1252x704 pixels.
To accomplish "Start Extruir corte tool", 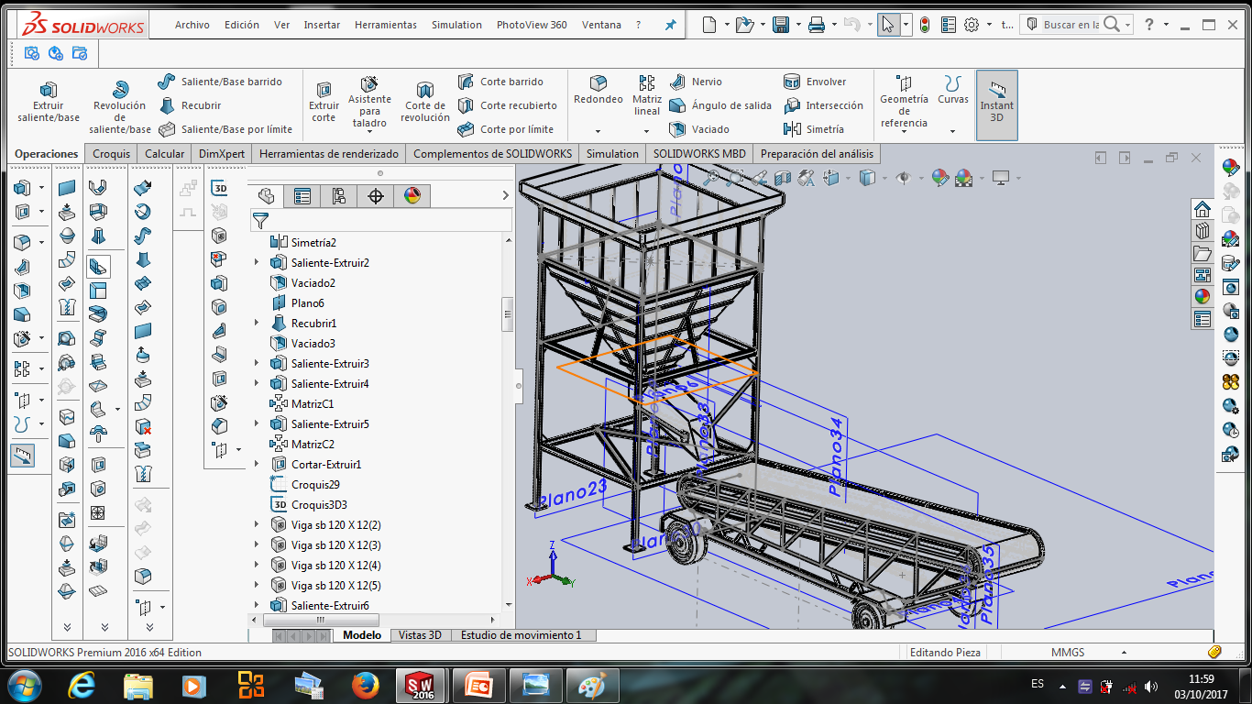I will click(x=324, y=101).
